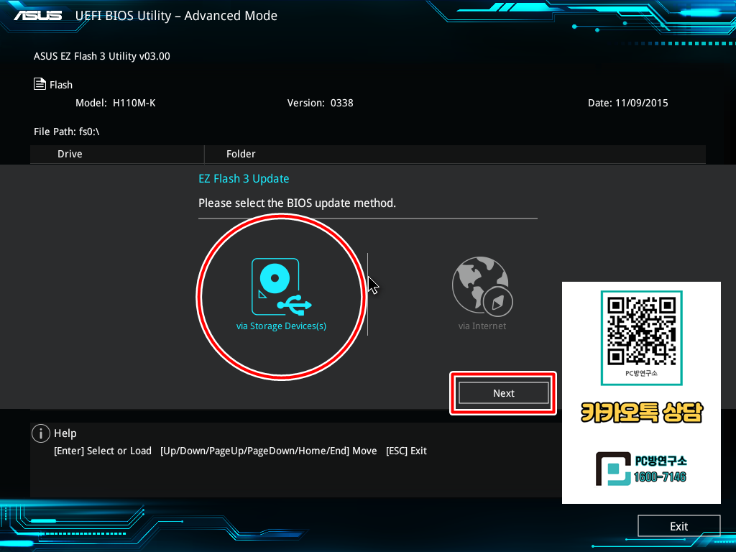Click the '카카오톡 상담' banner text

pyautogui.click(x=641, y=413)
